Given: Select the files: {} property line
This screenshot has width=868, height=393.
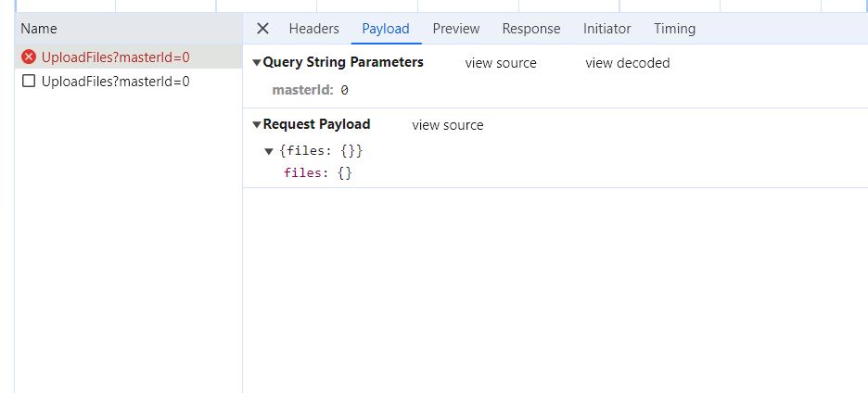Looking at the screenshot, I should tap(317, 172).
